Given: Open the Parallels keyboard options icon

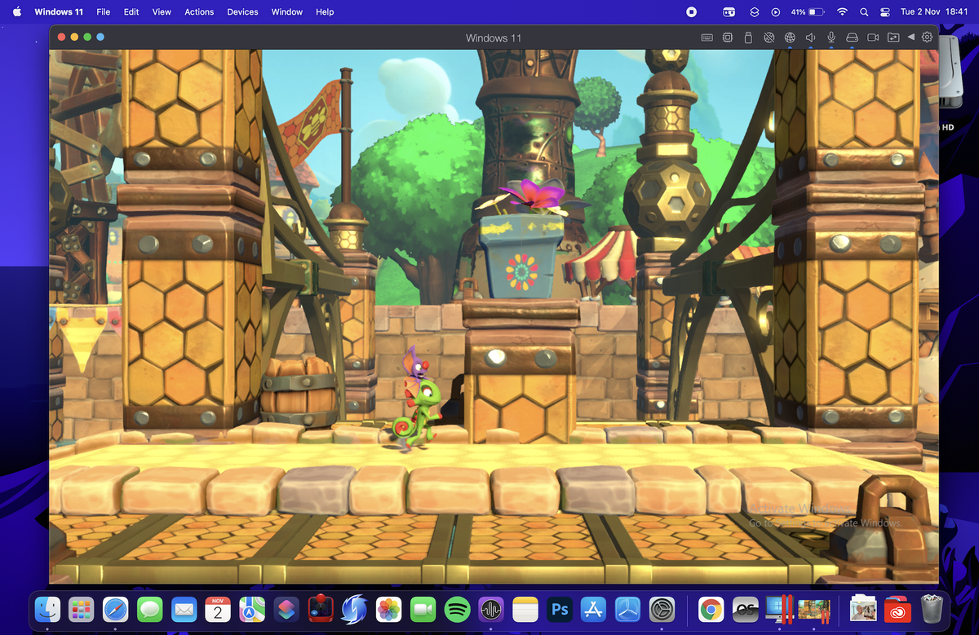Looking at the screenshot, I should click(x=707, y=37).
